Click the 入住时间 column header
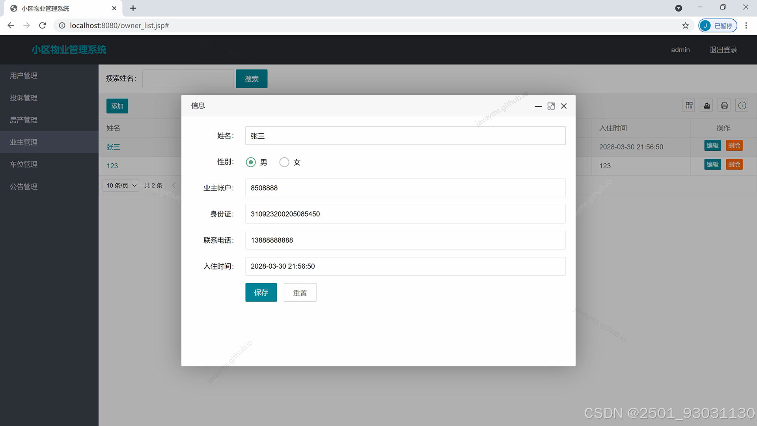 point(613,128)
